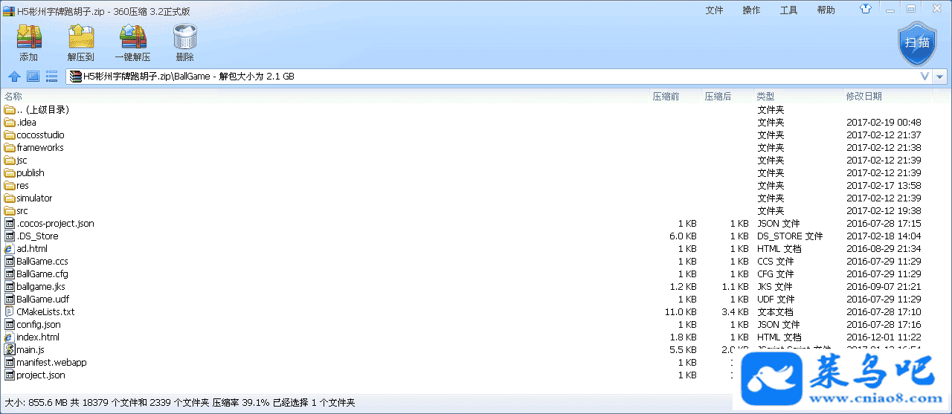Select the BallGame.cfg file icon
952x414 pixels.
pos(10,274)
